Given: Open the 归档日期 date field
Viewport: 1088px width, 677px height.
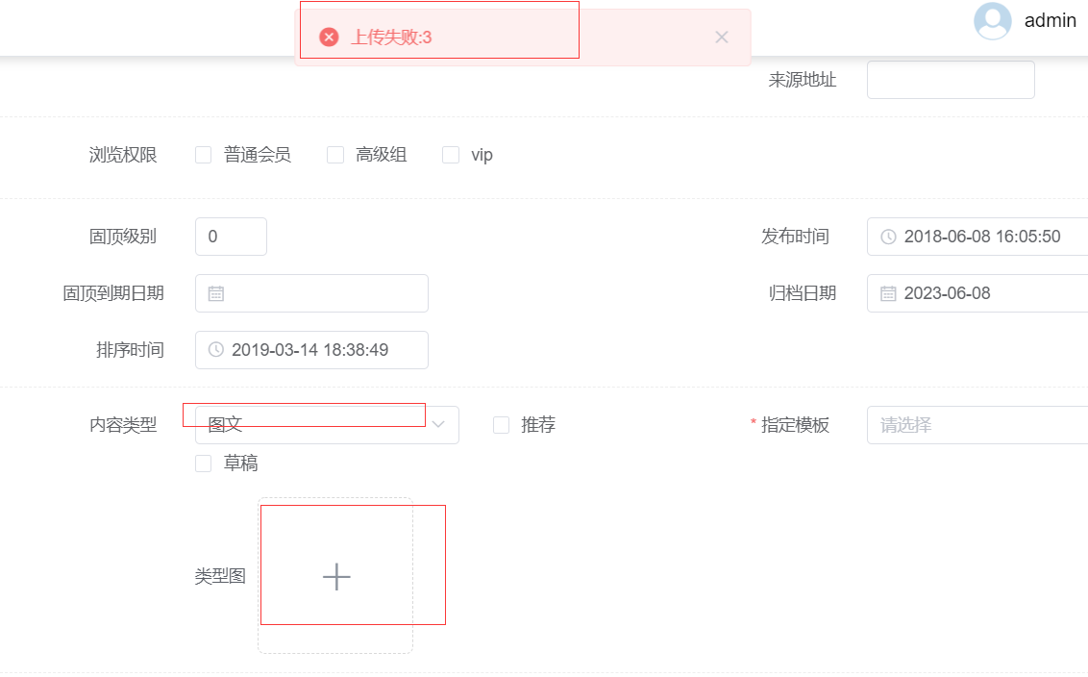Looking at the screenshot, I should coord(977,293).
